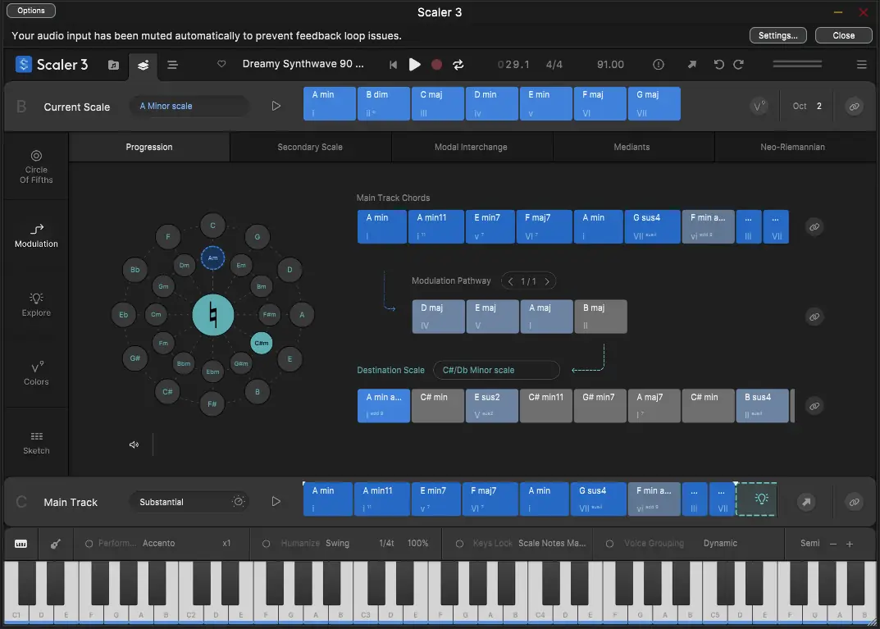This screenshot has height=629, width=880.
Task: Open the Explore sidebar panel
Action: point(36,305)
